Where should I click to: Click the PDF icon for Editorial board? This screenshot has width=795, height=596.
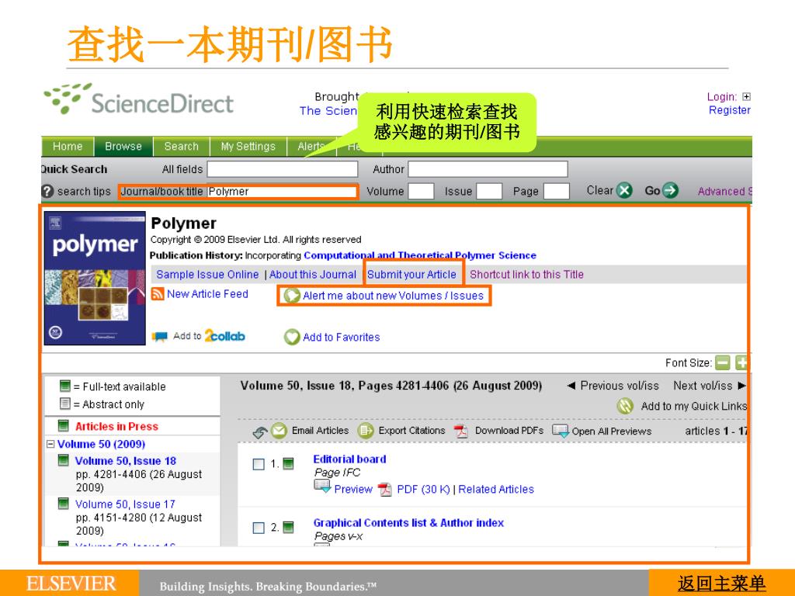coord(385,490)
